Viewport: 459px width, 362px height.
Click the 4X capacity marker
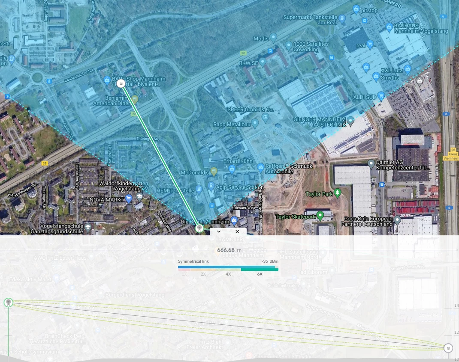coord(228,274)
